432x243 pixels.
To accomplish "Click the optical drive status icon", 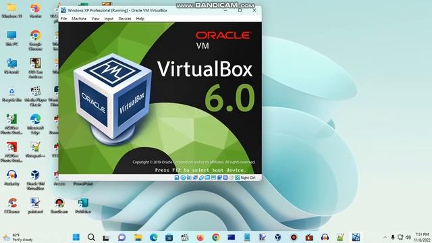I will click(x=183, y=178).
